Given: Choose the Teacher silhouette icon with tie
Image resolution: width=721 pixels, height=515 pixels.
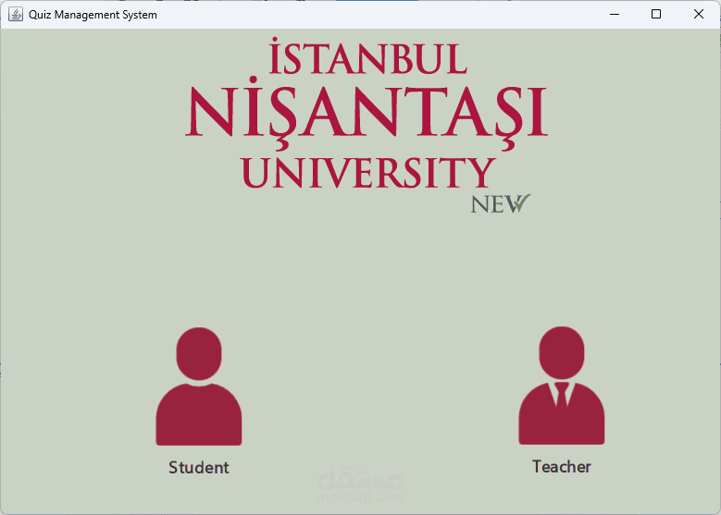Looking at the screenshot, I should click(x=562, y=386).
